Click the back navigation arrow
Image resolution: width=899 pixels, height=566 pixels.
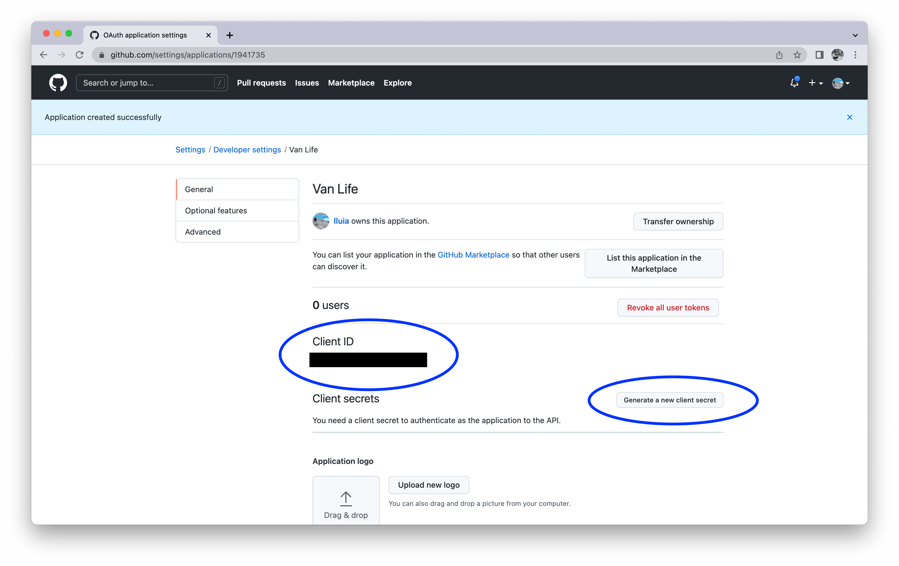tap(44, 55)
